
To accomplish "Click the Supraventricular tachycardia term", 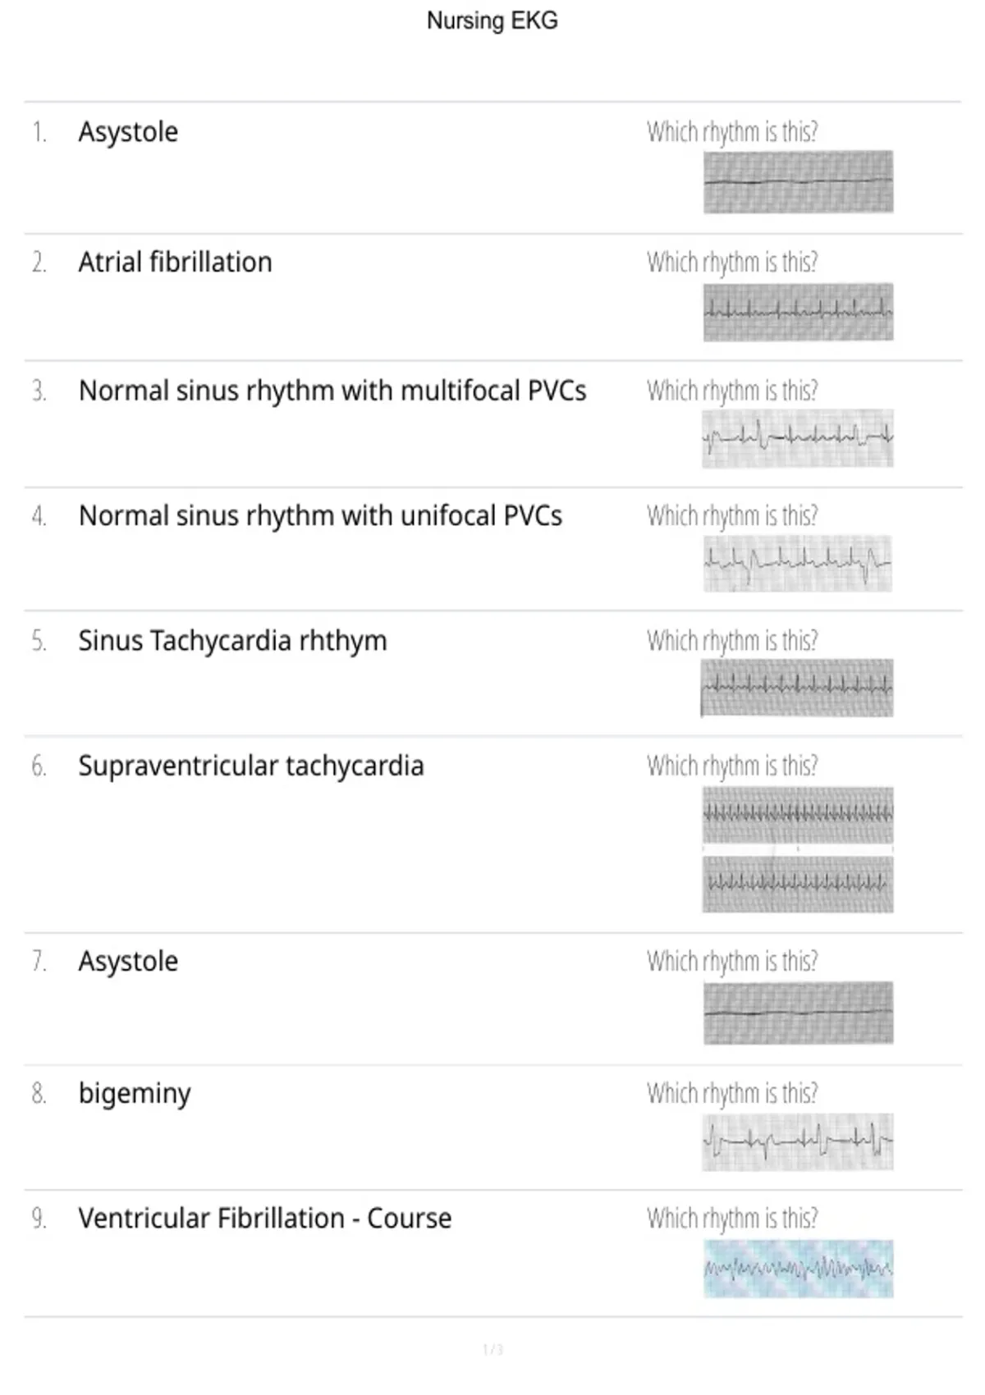I will 251,766.
